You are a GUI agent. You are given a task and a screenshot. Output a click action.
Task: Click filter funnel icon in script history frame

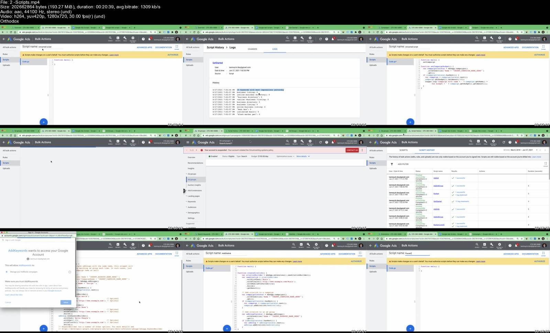click(x=392, y=164)
